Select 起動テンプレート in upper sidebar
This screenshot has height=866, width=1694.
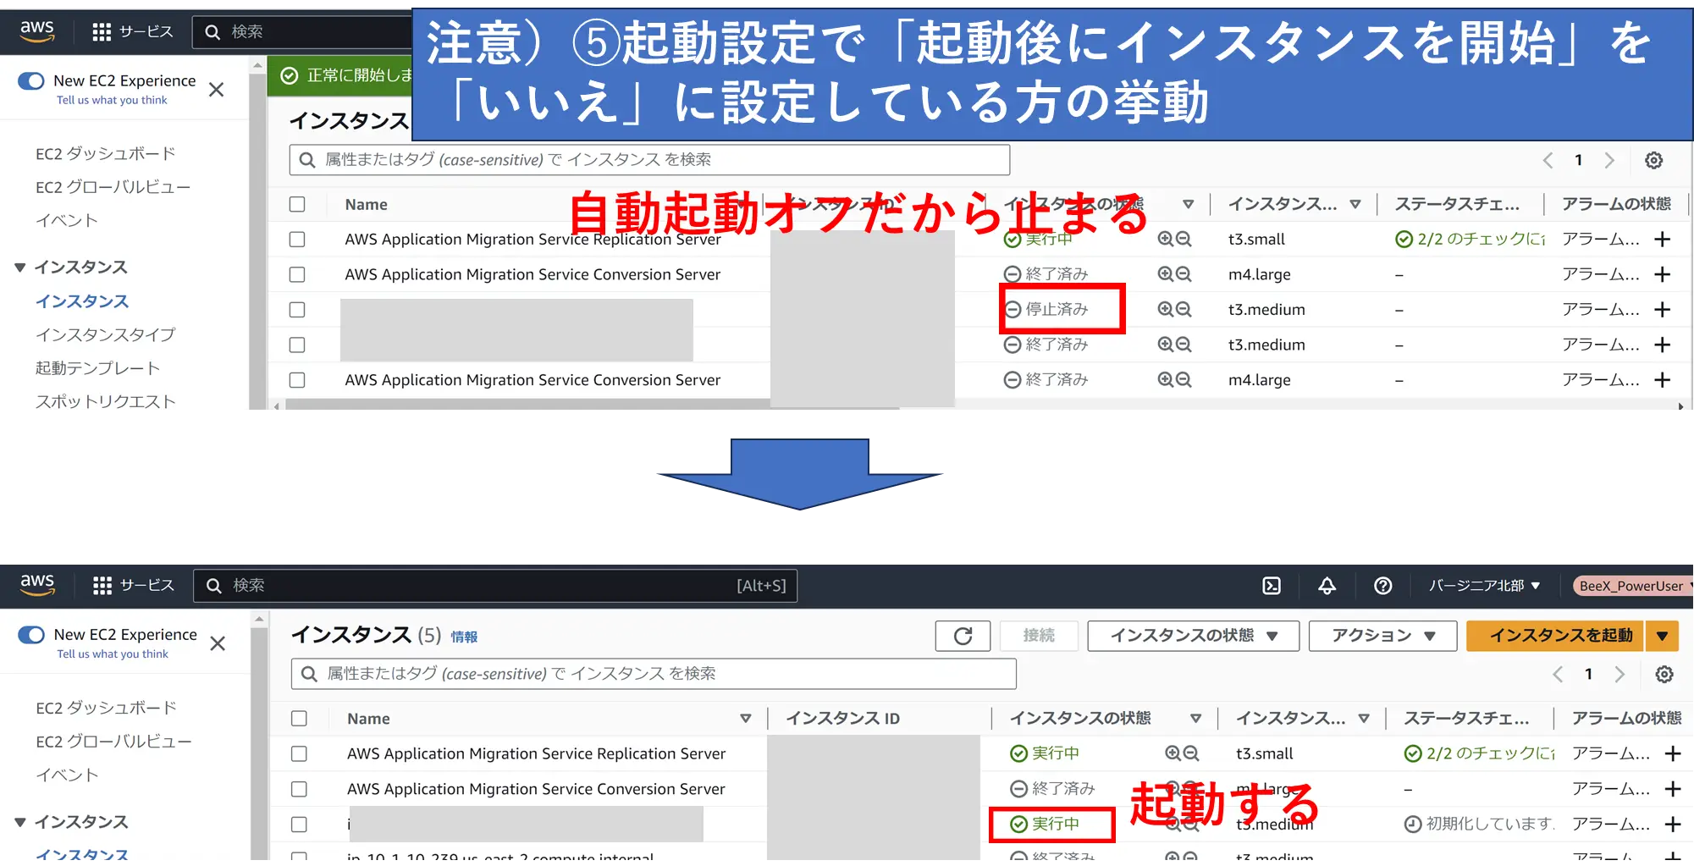click(97, 368)
